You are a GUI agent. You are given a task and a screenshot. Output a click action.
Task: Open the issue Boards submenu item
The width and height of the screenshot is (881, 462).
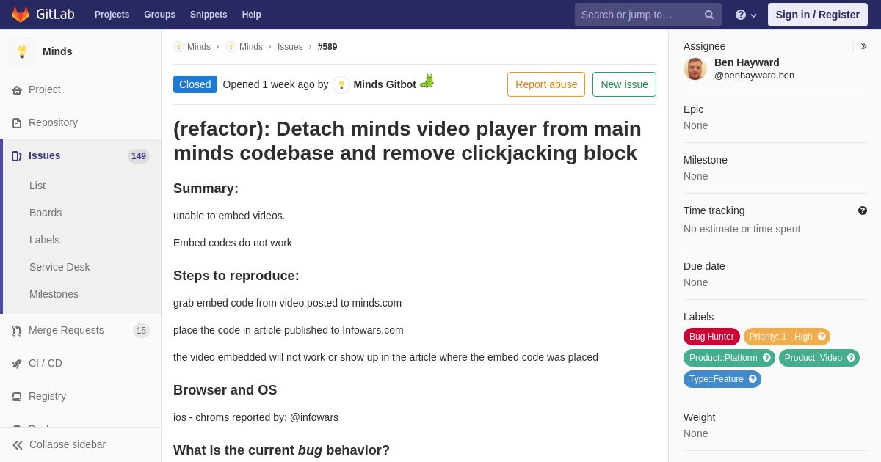tap(46, 213)
